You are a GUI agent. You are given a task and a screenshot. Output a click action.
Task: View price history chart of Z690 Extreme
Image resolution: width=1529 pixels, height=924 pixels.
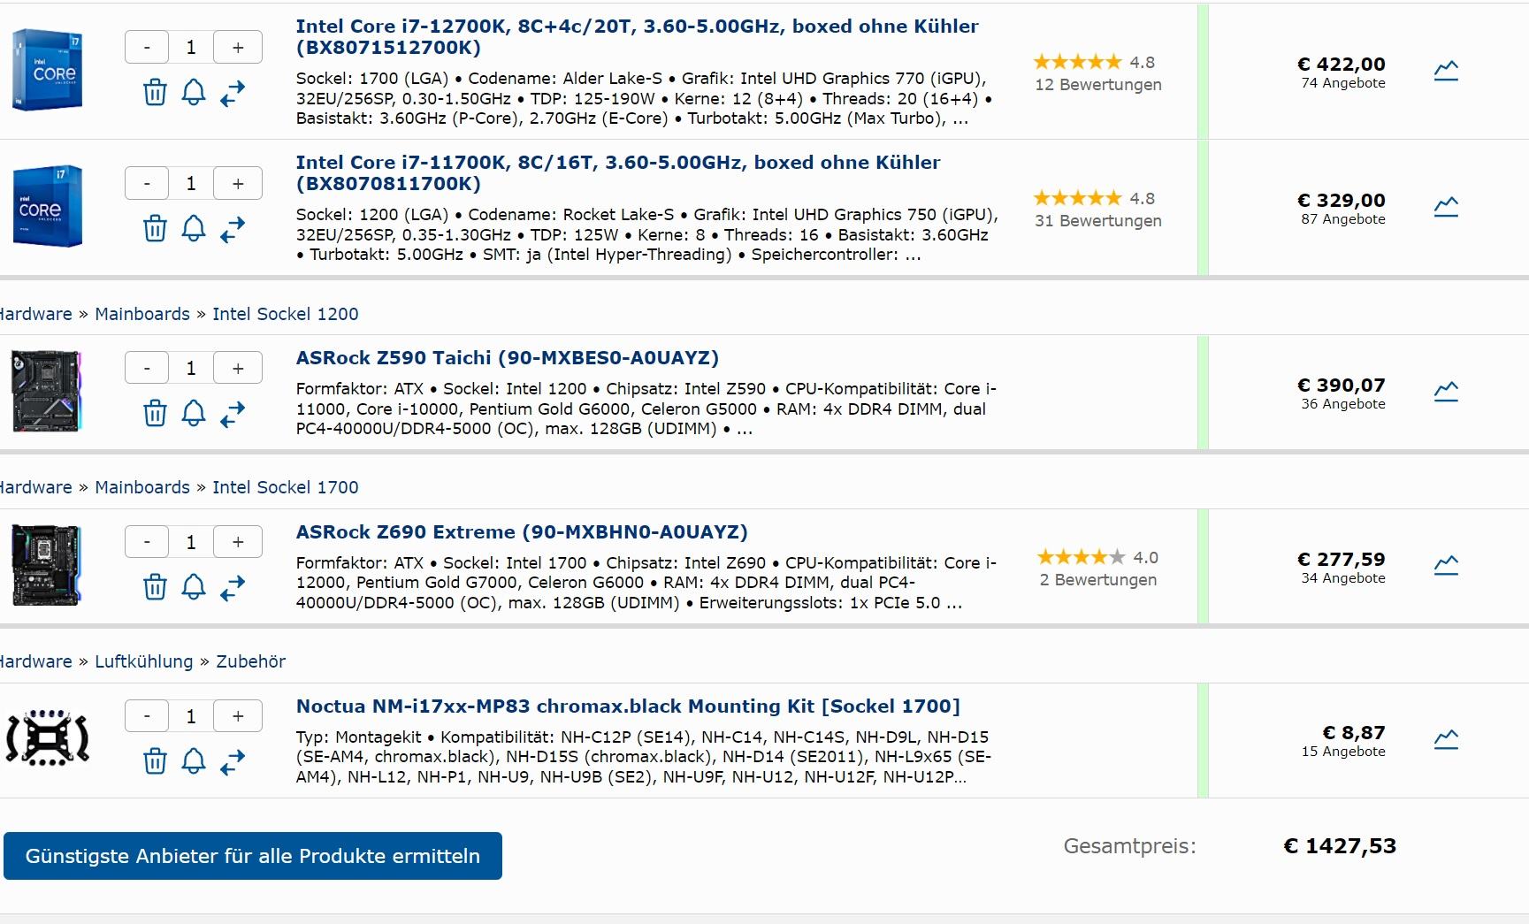point(1446,565)
